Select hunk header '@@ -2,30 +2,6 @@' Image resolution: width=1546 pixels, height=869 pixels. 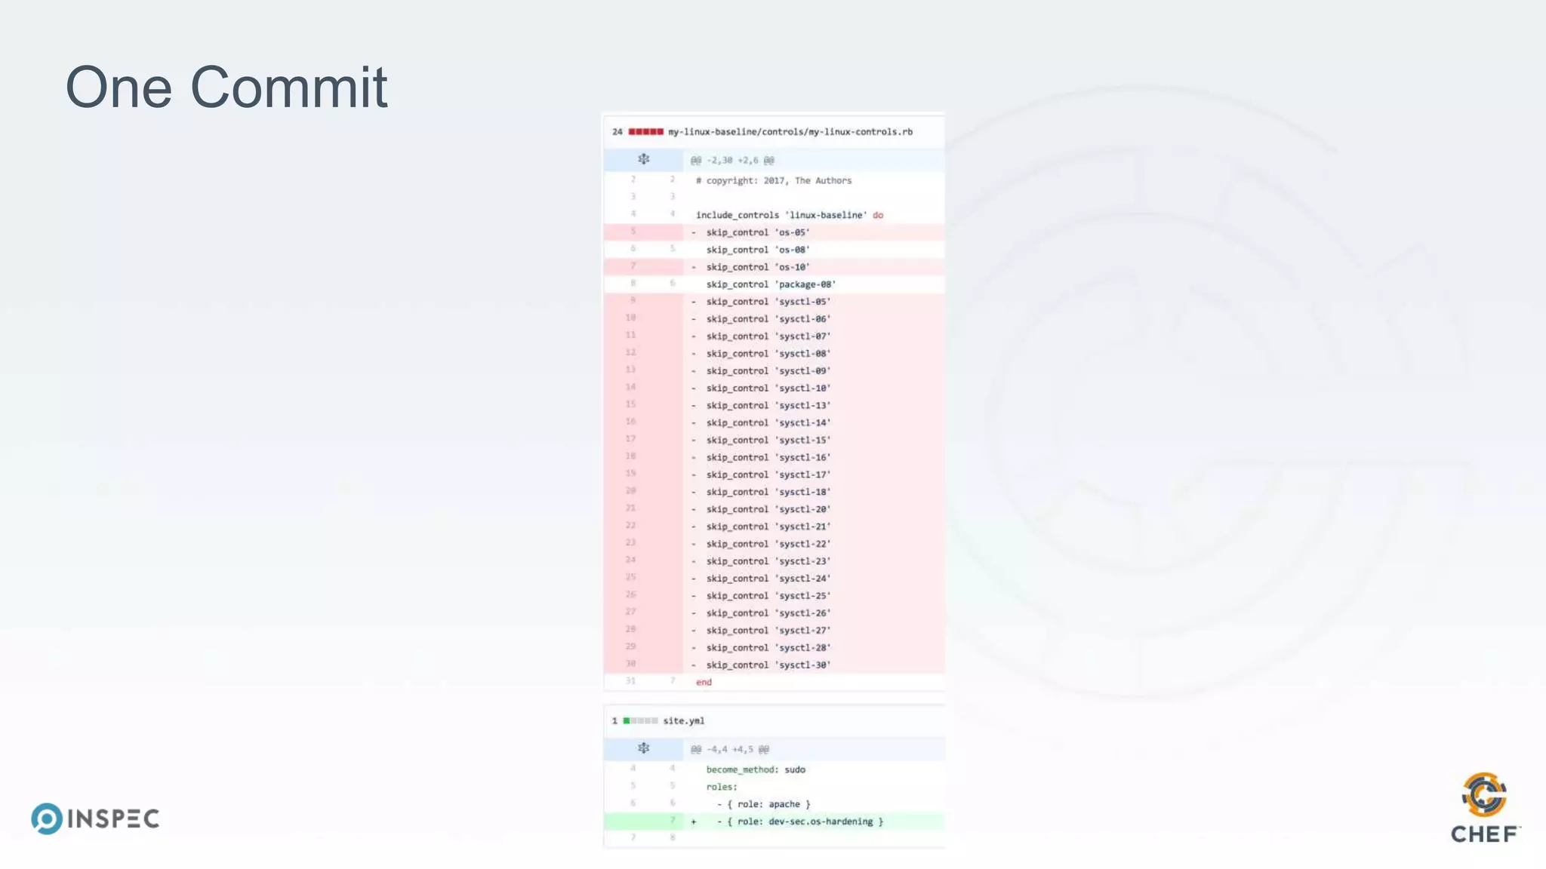tap(732, 161)
